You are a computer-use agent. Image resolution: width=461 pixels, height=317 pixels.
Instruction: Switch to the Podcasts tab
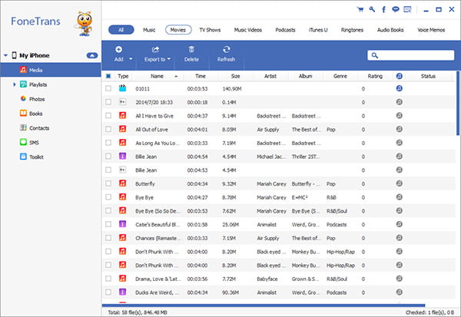tap(285, 30)
